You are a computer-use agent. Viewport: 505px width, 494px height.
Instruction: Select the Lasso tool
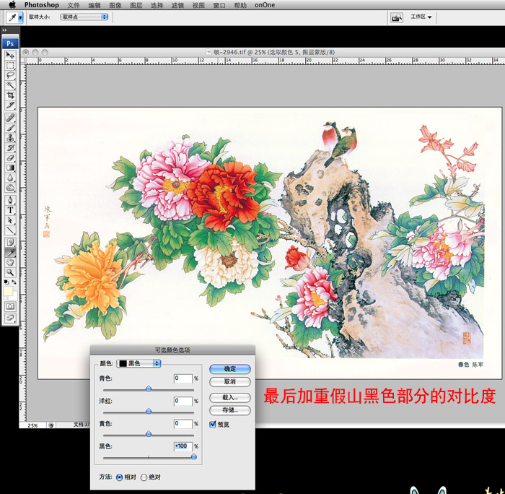10,75
